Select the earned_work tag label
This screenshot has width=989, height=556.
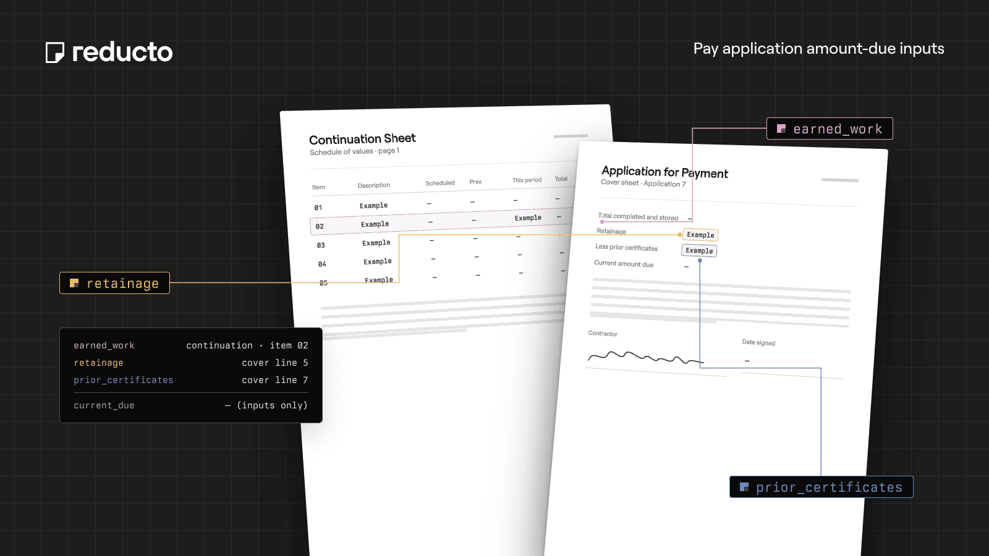point(830,128)
